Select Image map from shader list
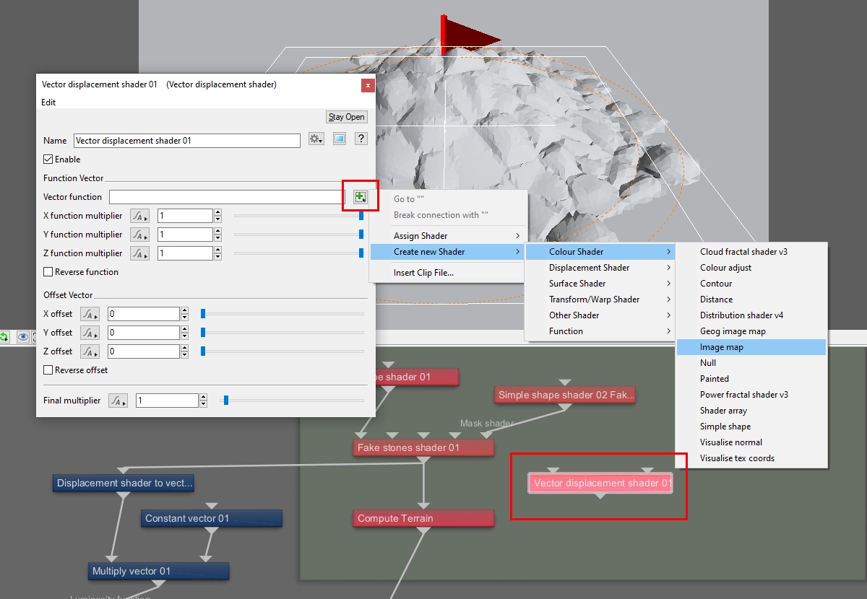Screen dimensions: 867x599 tap(751, 347)
